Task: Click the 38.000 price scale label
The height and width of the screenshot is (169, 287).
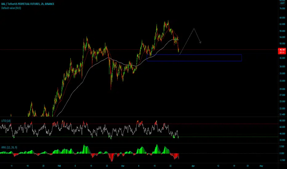Action: 282,66
